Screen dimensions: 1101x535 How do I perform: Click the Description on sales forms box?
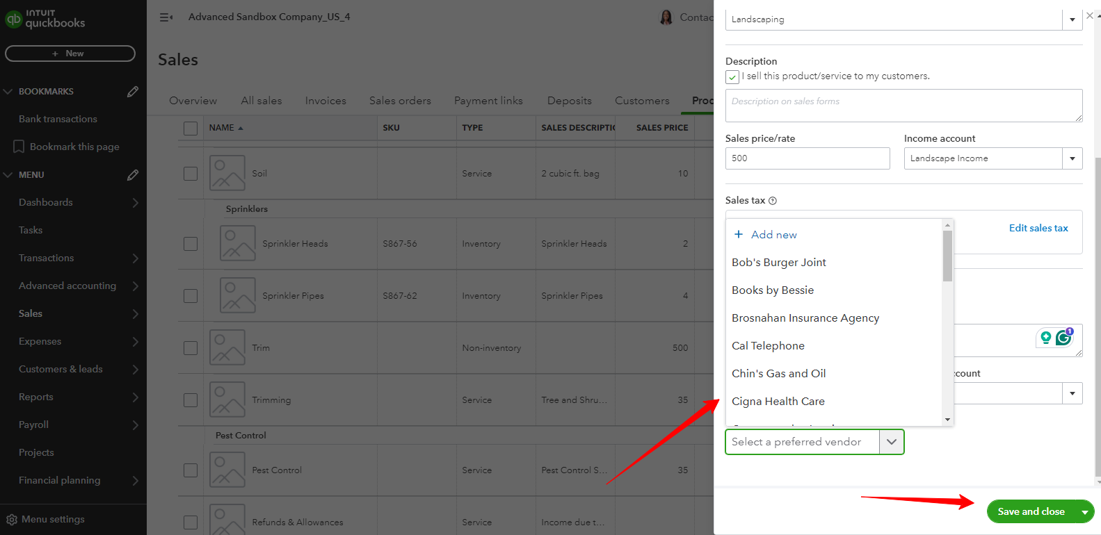tap(903, 106)
